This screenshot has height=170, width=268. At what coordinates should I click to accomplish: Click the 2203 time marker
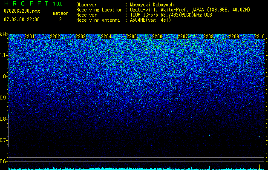[81, 37]
